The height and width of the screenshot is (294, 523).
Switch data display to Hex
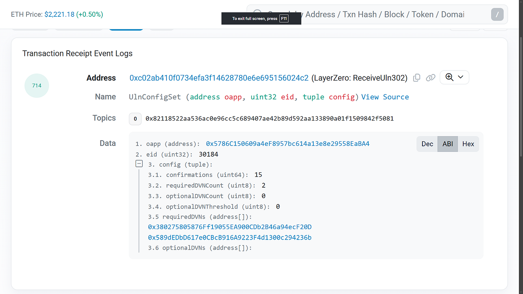coord(468,144)
